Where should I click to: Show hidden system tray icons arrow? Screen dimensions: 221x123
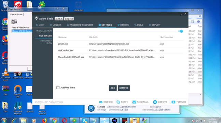(x=189, y=121)
